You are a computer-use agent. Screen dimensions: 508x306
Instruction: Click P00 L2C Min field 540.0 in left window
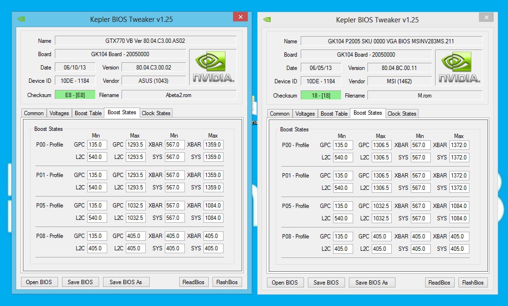point(97,157)
